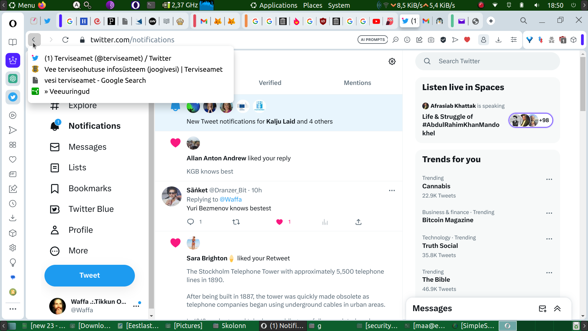Viewport: 588px width, 331px height.
Task: Open Sañket's profile picture
Action: pyautogui.click(x=172, y=196)
